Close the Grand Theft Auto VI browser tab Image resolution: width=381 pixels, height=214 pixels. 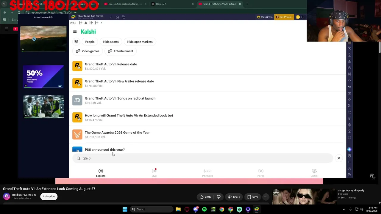point(240,4)
